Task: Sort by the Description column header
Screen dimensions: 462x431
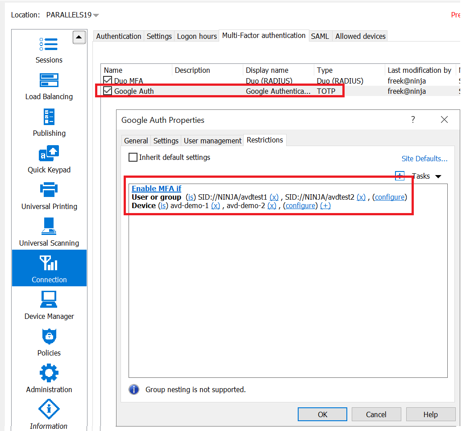Action: pyautogui.click(x=208, y=70)
